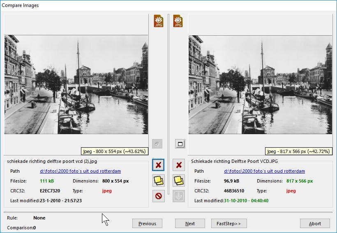Click the right single window view icon
337x233 pixels.
point(180,144)
